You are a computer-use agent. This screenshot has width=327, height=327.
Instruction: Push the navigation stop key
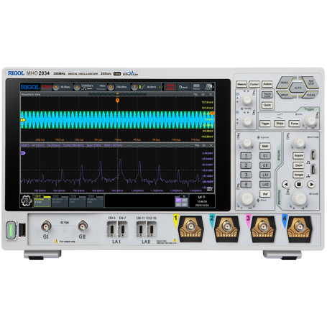point(298,185)
